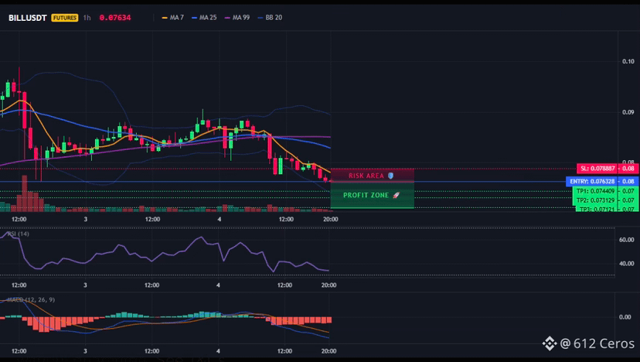Viewport: 640px width, 362px height.
Task: Click the 0.10 price axis value
Action: (628, 61)
